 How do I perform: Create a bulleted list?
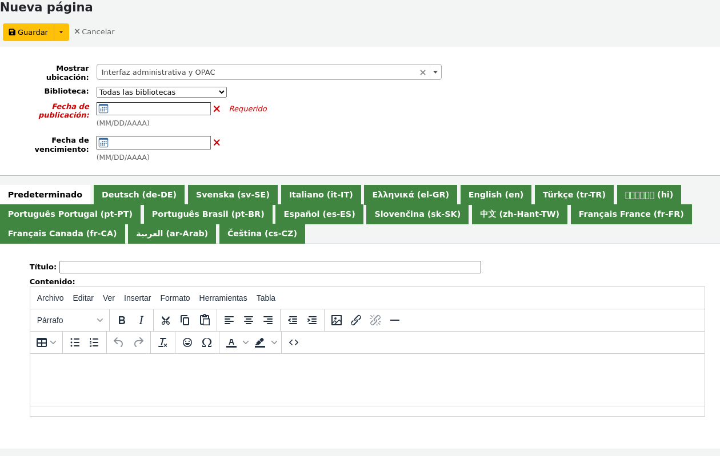[75, 342]
